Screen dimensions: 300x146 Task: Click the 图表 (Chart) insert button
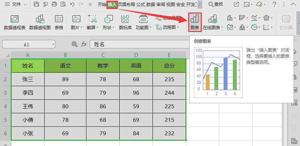pyautogui.click(x=195, y=22)
